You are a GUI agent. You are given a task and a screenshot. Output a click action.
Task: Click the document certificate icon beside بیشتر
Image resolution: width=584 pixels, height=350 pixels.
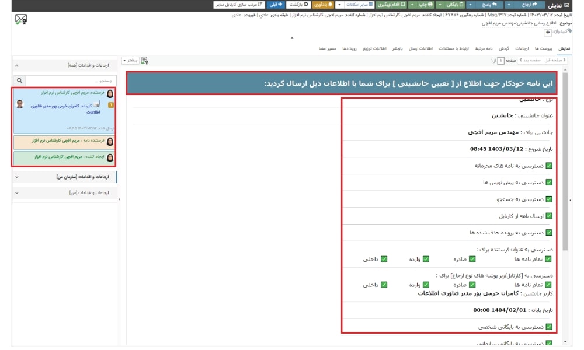click(x=144, y=60)
